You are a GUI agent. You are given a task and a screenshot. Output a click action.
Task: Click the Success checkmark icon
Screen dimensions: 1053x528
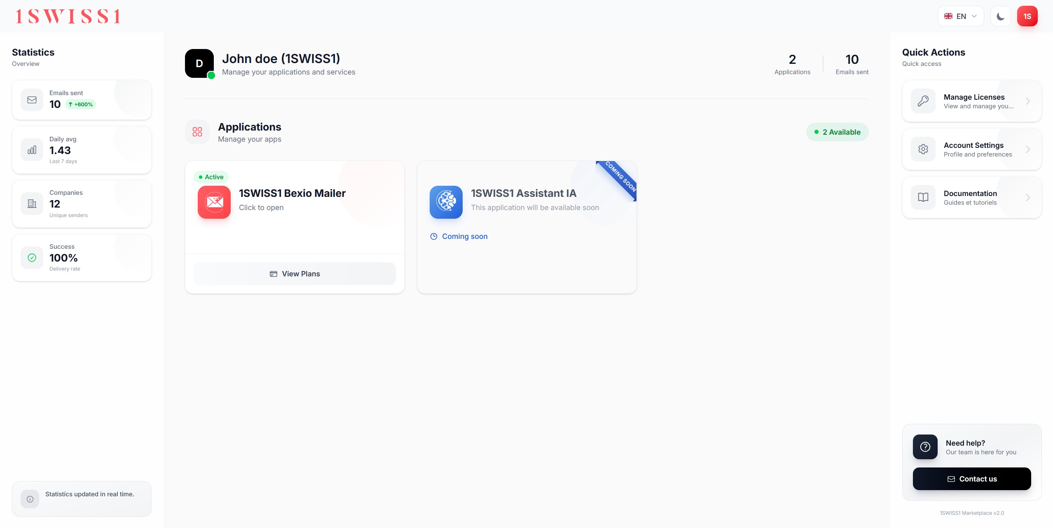pos(32,257)
